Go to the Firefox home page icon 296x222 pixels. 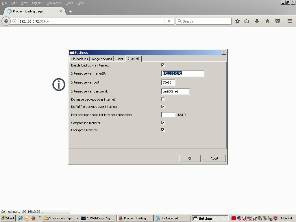(267, 21)
